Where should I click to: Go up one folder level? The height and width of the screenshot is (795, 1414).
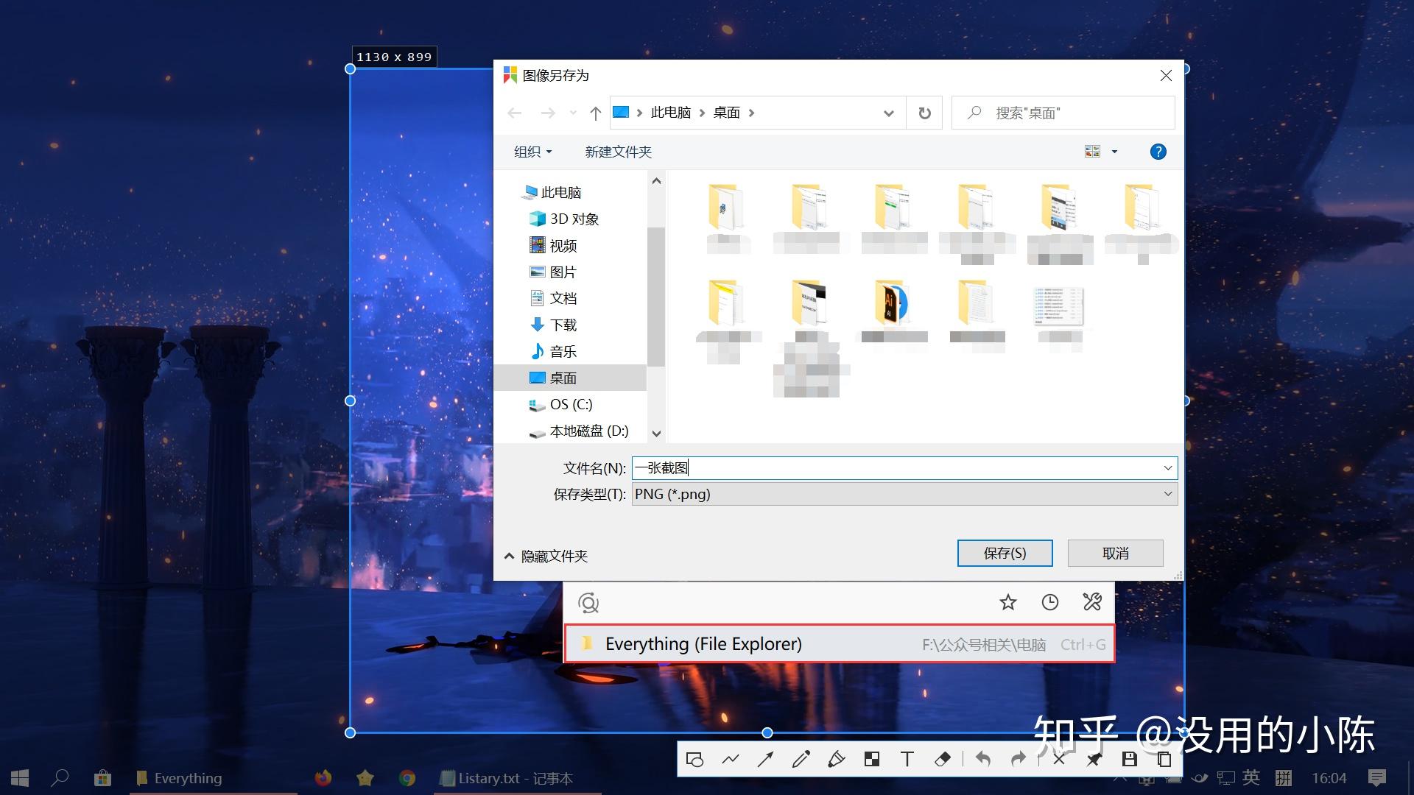[596, 113]
